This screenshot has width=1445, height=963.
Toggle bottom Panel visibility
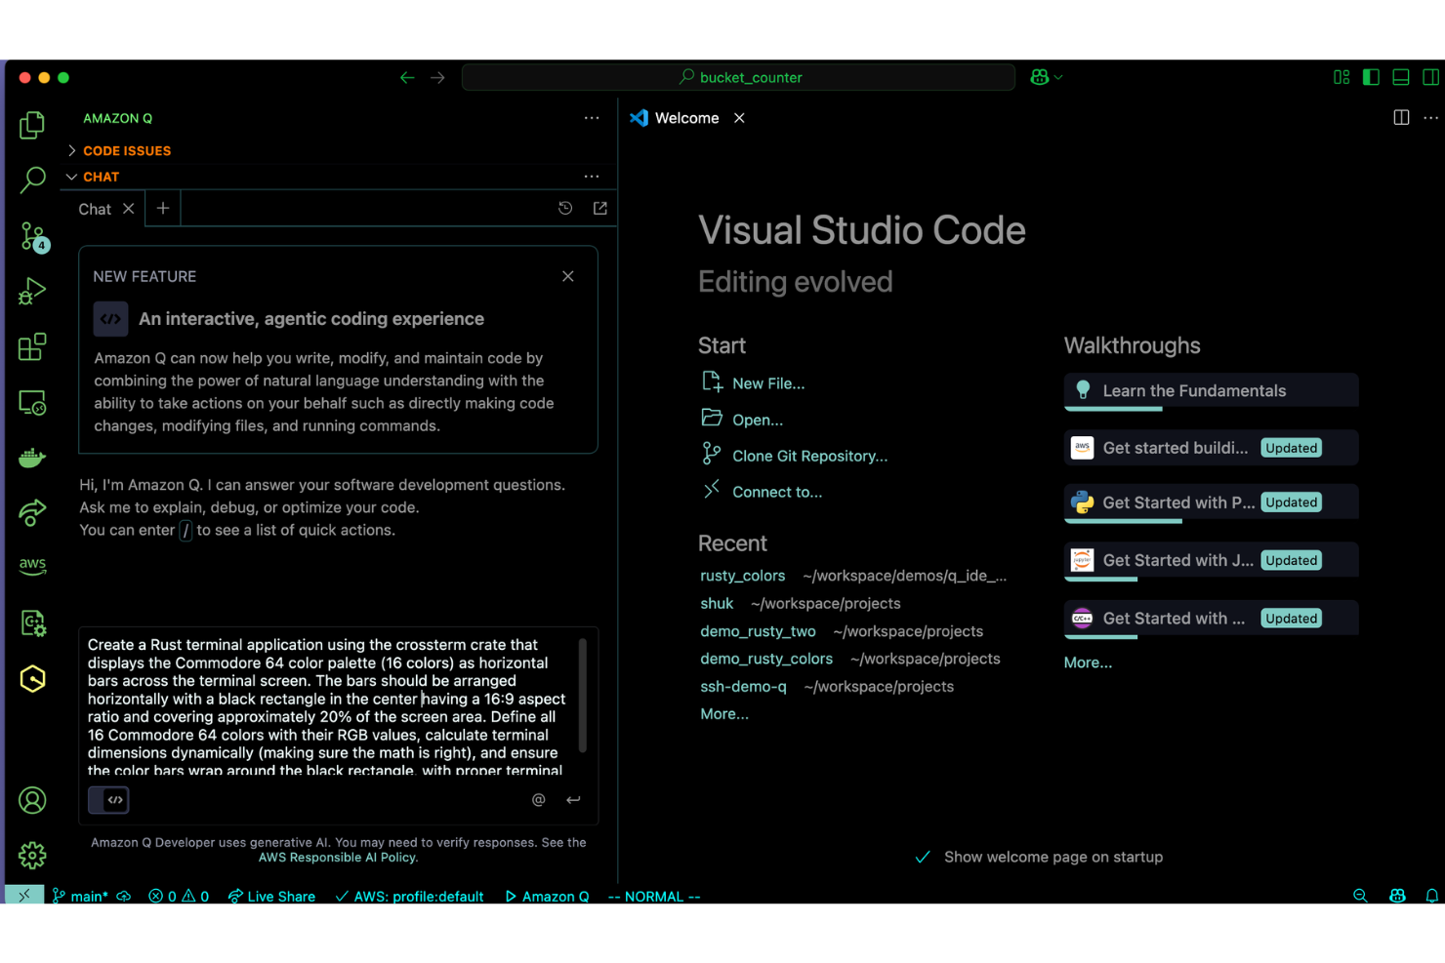tap(1401, 77)
